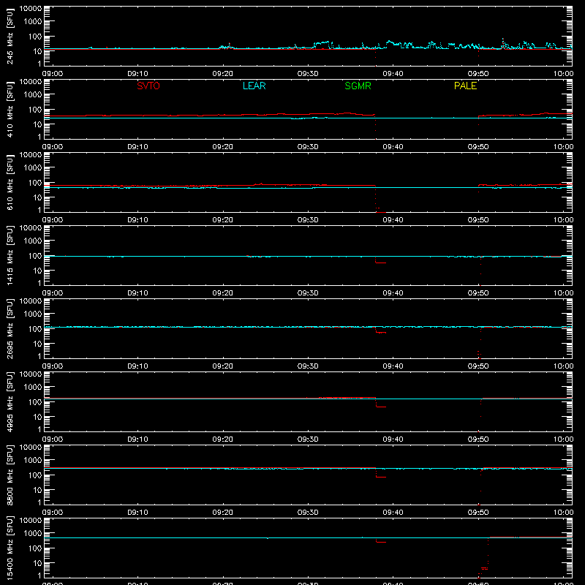Click the 1000 tick of the 410 MHz panel
The height and width of the screenshot is (585, 585).
point(33,95)
